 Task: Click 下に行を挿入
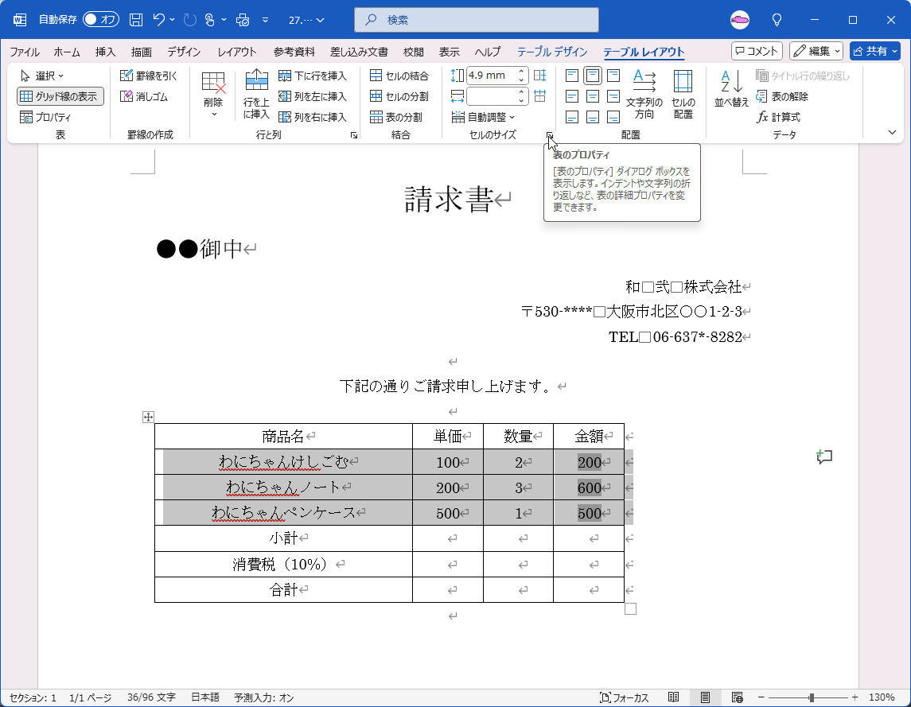coord(313,76)
